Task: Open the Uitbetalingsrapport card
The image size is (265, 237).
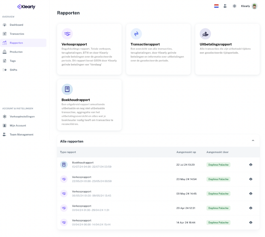Action: pyautogui.click(x=227, y=49)
